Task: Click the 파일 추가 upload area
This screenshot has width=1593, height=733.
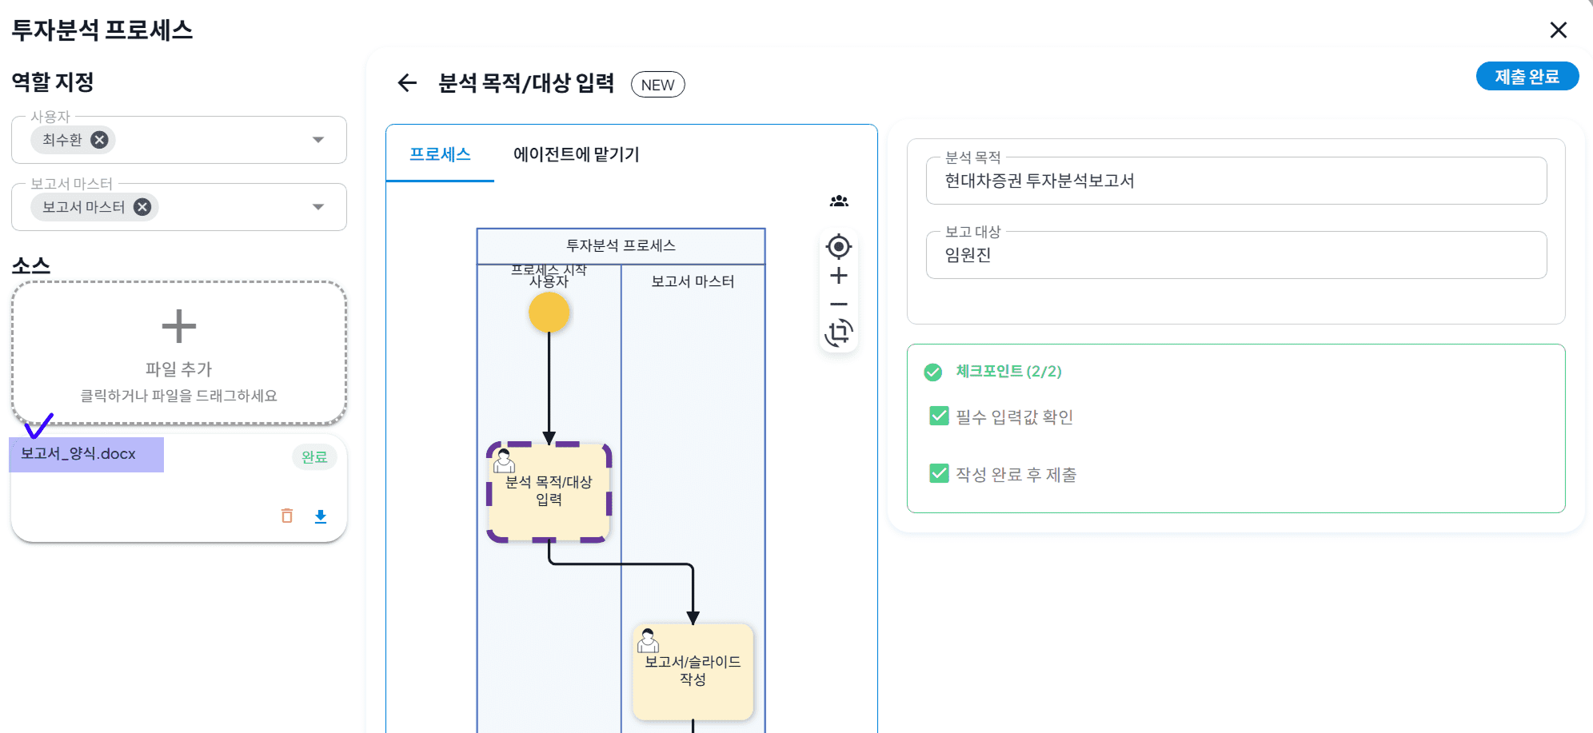Action: tap(179, 353)
